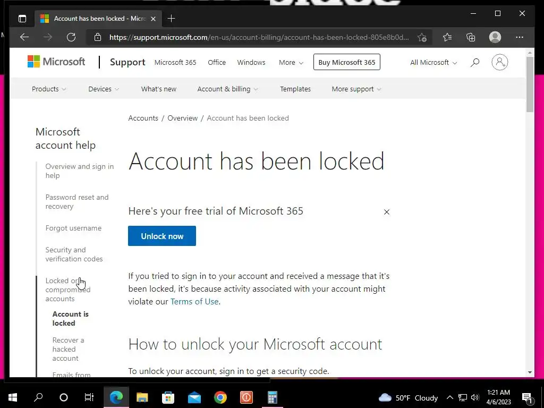Viewport: 544px width, 408px height.
Task: Open Password reset and recovery
Action: [x=77, y=201]
